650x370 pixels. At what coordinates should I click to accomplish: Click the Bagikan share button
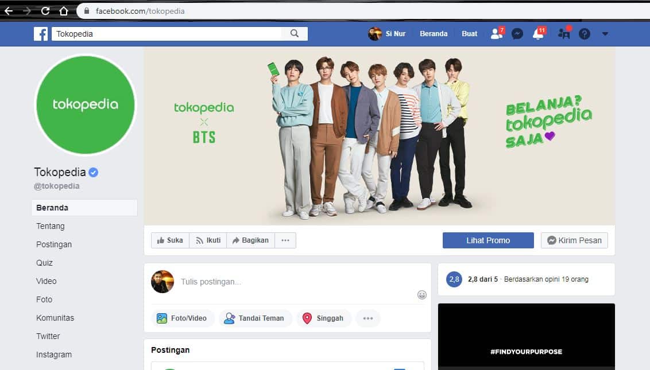[250, 240]
